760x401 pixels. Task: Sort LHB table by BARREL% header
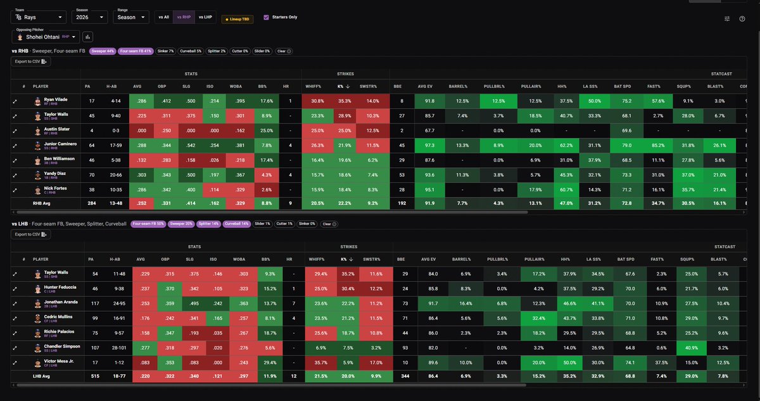(462, 259)
